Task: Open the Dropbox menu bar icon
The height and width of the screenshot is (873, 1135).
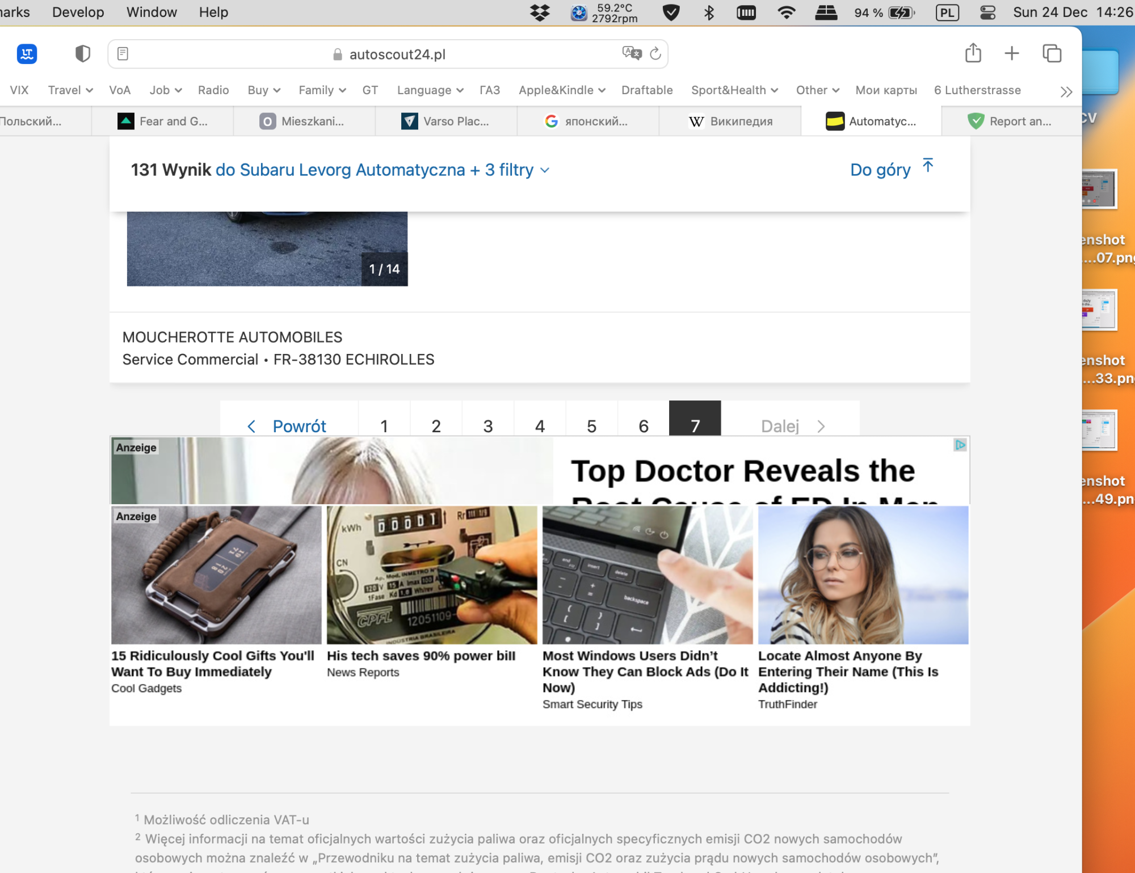Action: (540, 12)
